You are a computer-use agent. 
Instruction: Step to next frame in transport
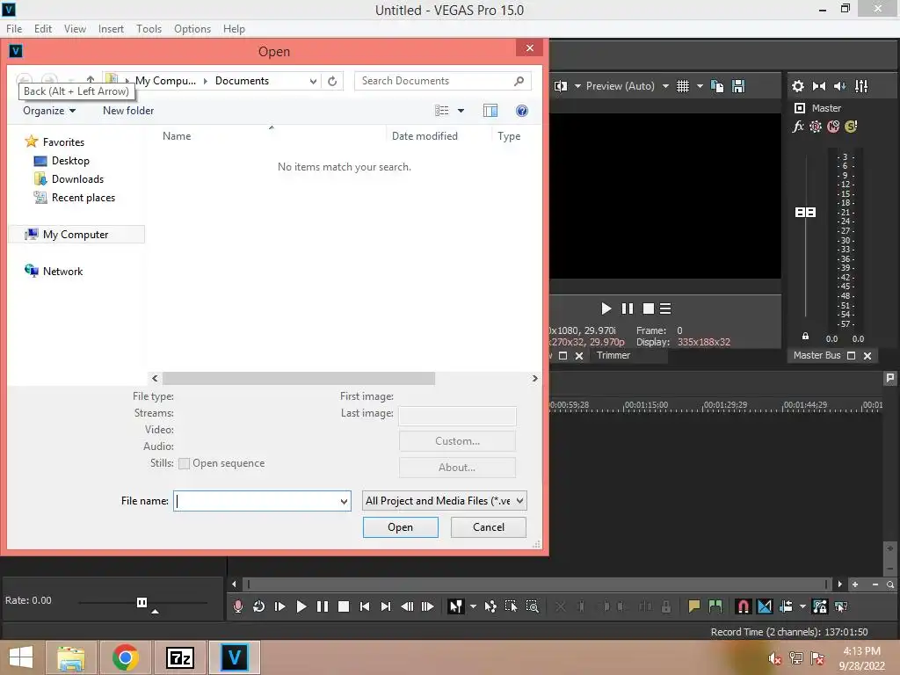pos(428,606)
